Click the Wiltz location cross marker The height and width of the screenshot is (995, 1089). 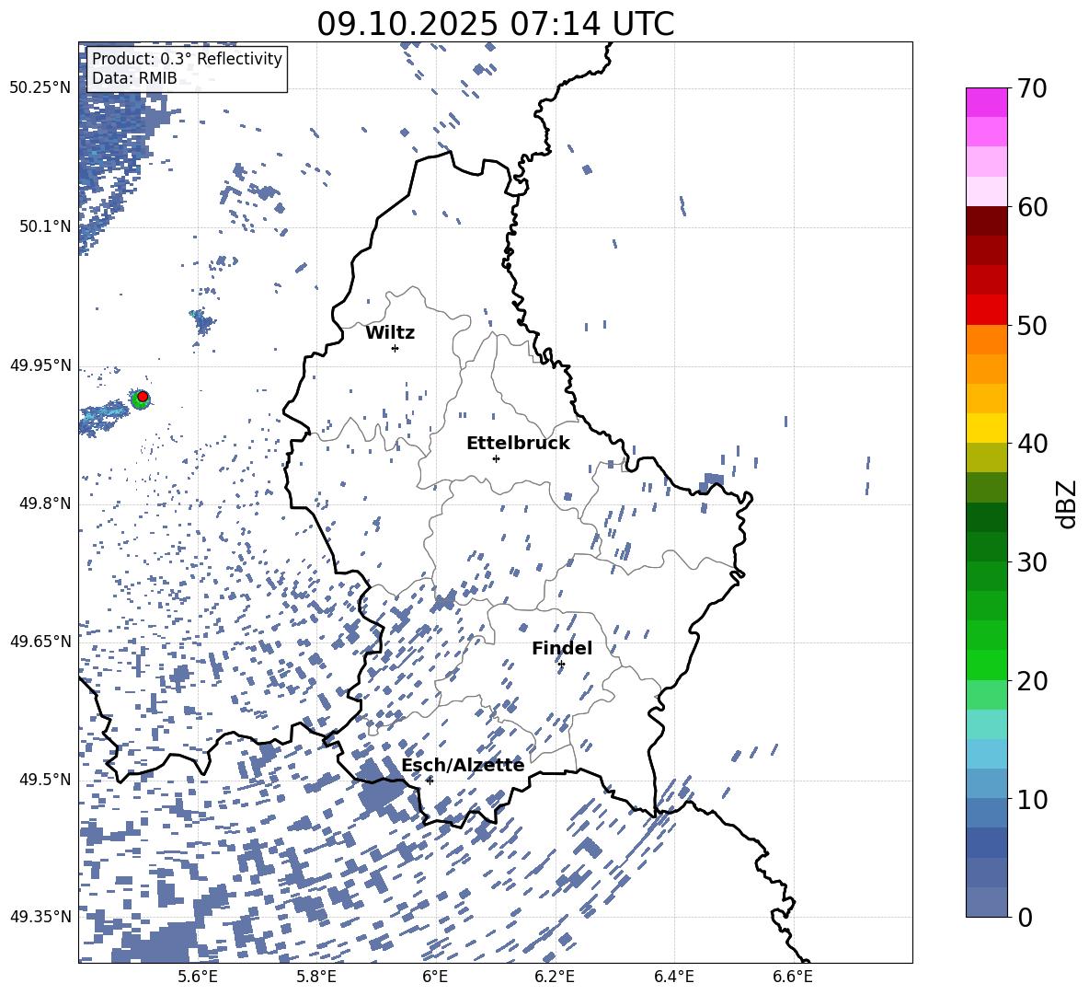(x=395, y=348)
